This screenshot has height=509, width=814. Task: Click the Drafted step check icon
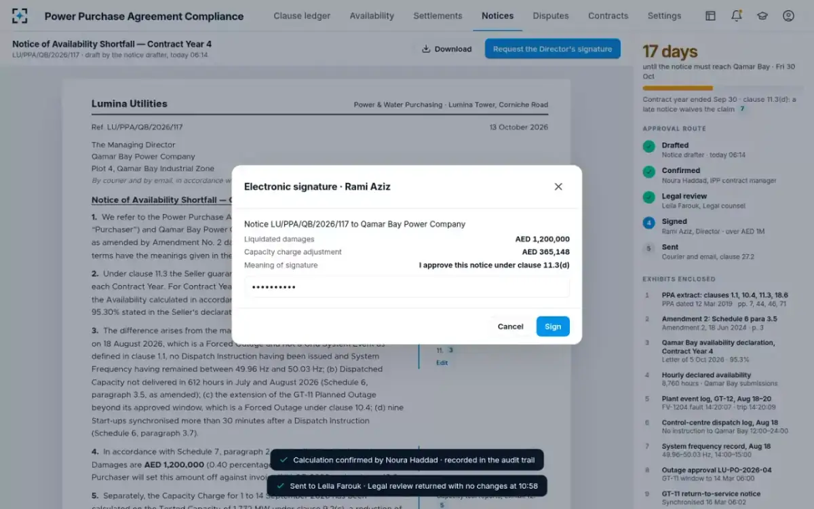[x=649, y=146]
